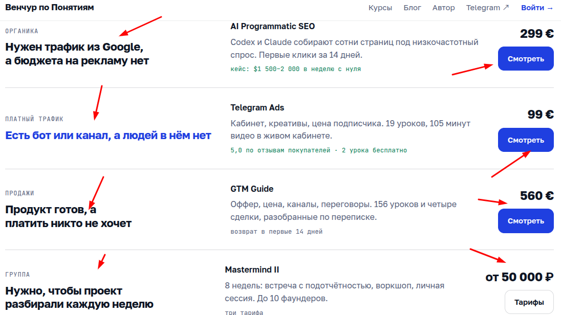Image resolution: width=561 pixels, height=315 pixels.
Task: Select heading 'Нужно, чтобы проект разбирали каждую неделю'
Action: (79, 298)
